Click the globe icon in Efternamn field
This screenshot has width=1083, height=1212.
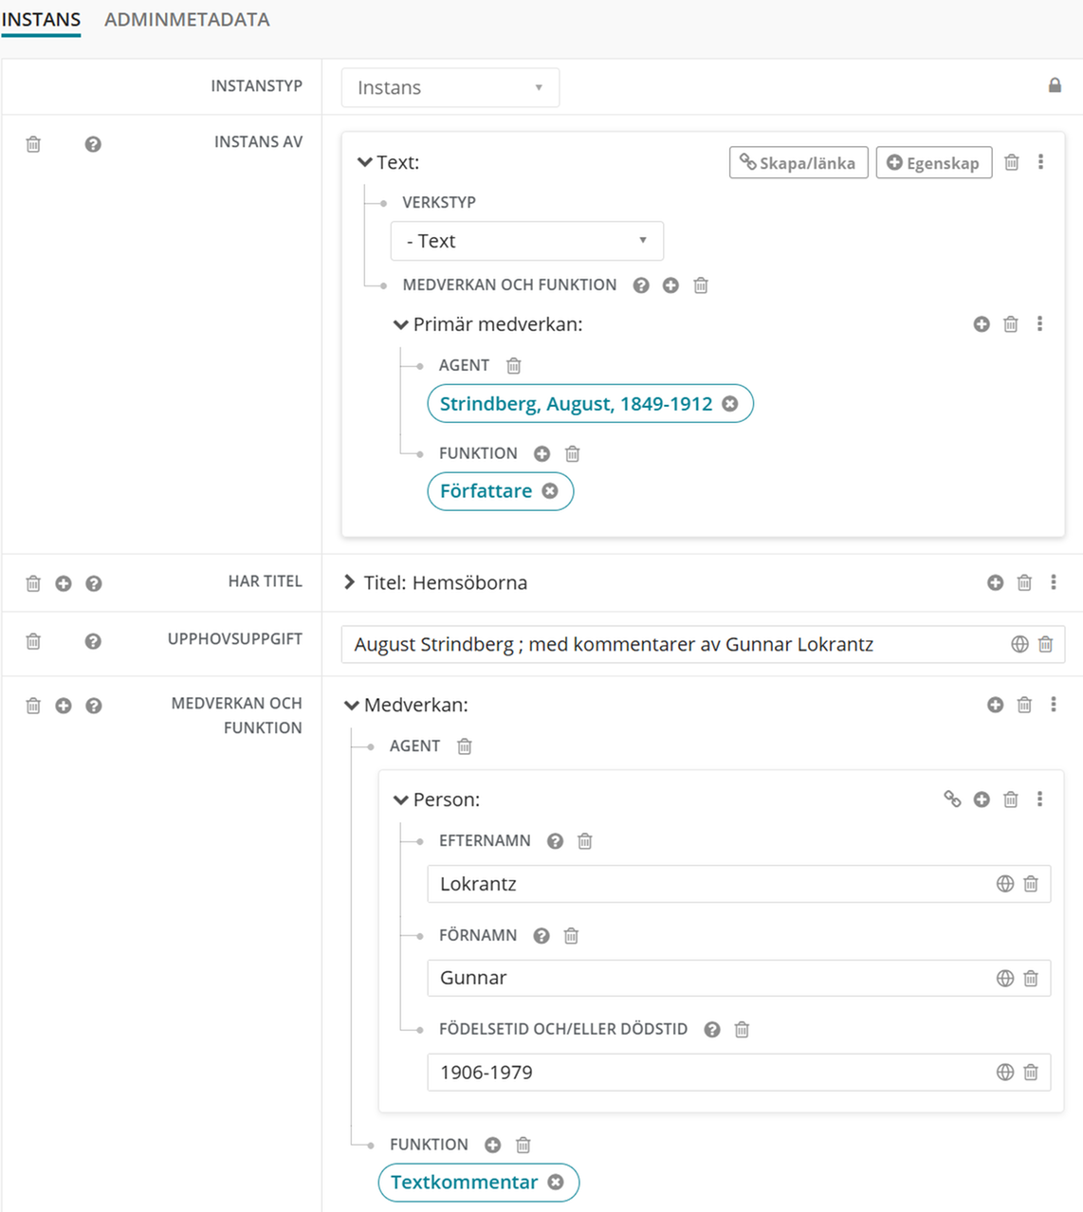point(1005,884)
